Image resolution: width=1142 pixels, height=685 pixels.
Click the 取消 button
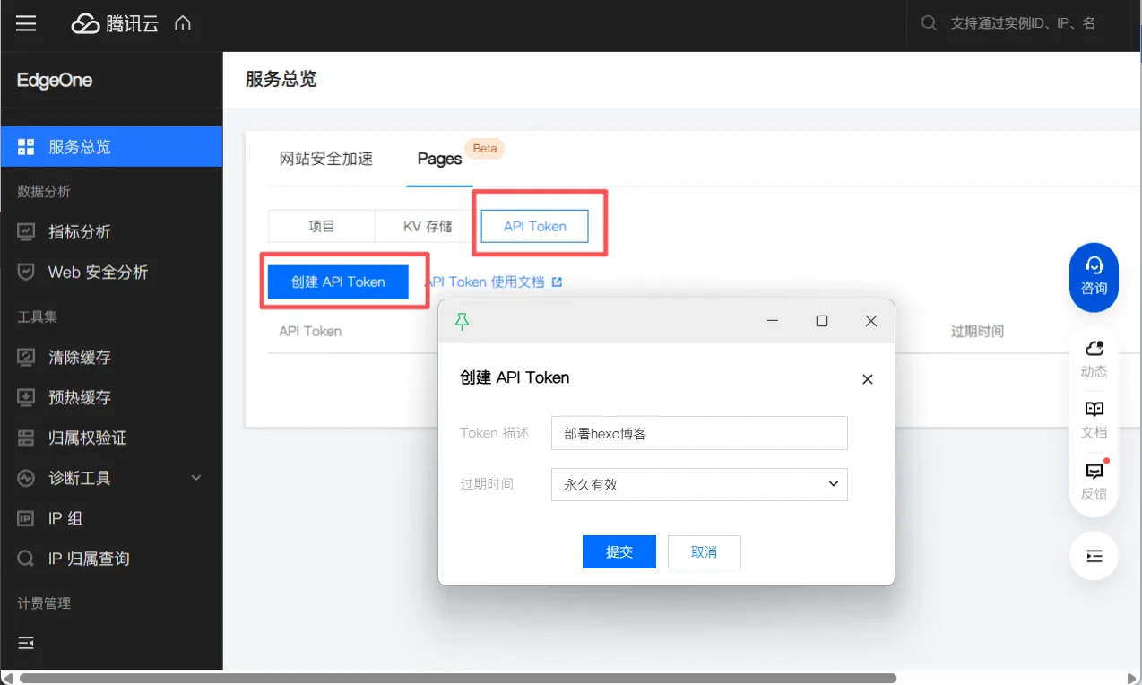(705, 552)
